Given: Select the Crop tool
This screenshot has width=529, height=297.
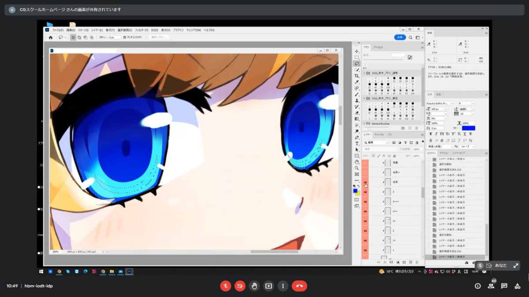Looking at the screenshot, I should click(357, 76).
